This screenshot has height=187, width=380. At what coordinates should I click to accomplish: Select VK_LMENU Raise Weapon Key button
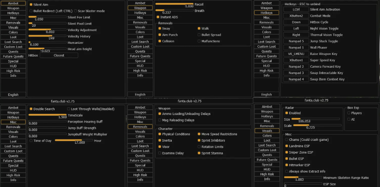coord(296,54)
